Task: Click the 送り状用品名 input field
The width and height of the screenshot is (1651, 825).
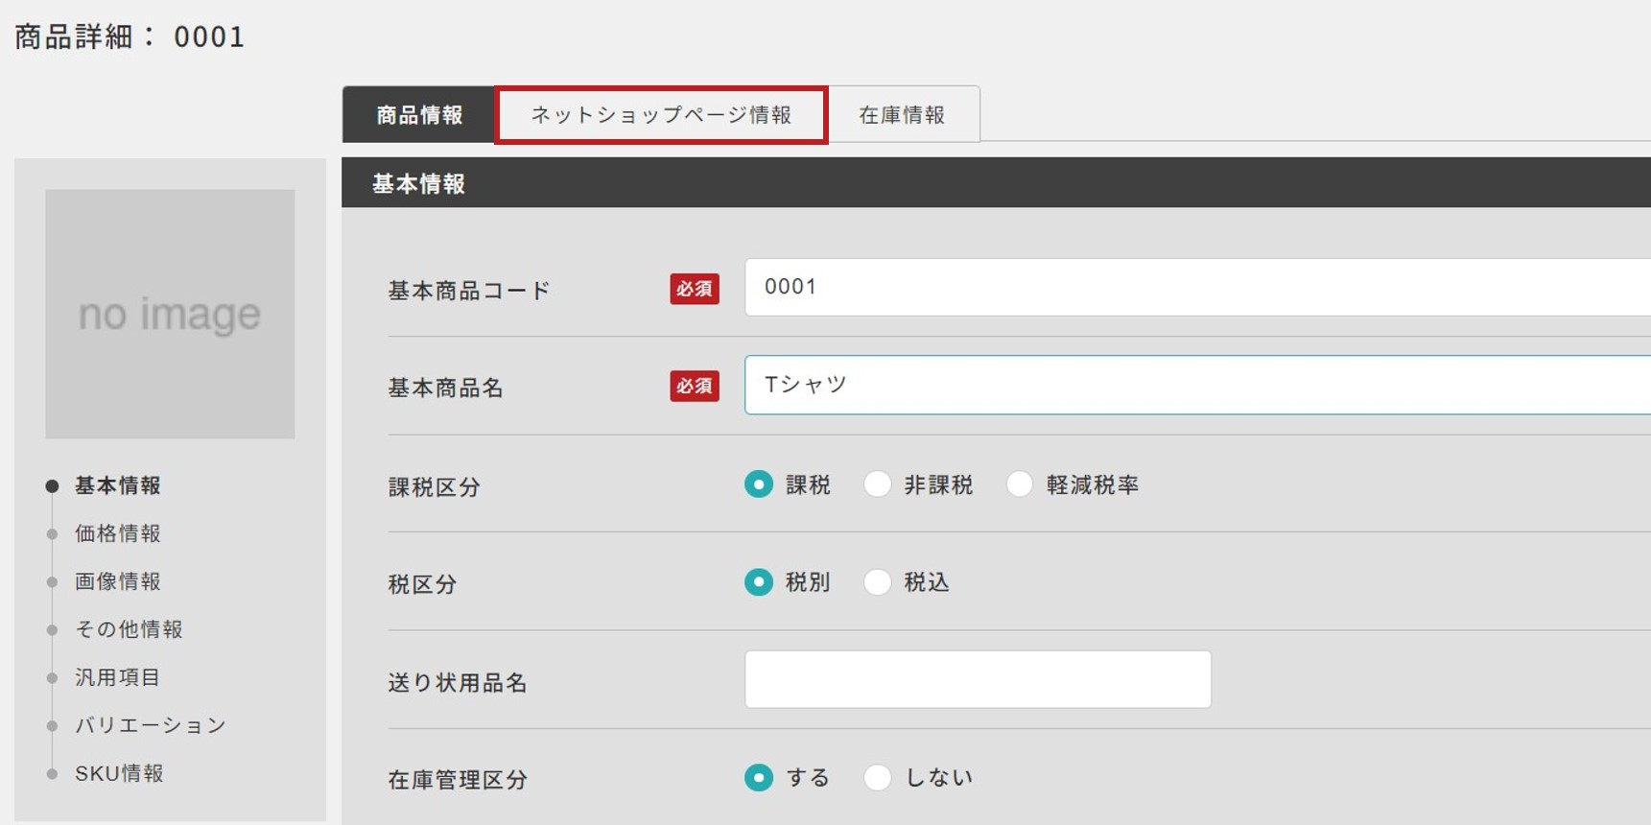Action: click(x=978, y=679)
